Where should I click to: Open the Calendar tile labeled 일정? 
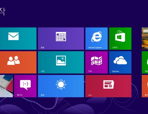[x=61, y=38]
